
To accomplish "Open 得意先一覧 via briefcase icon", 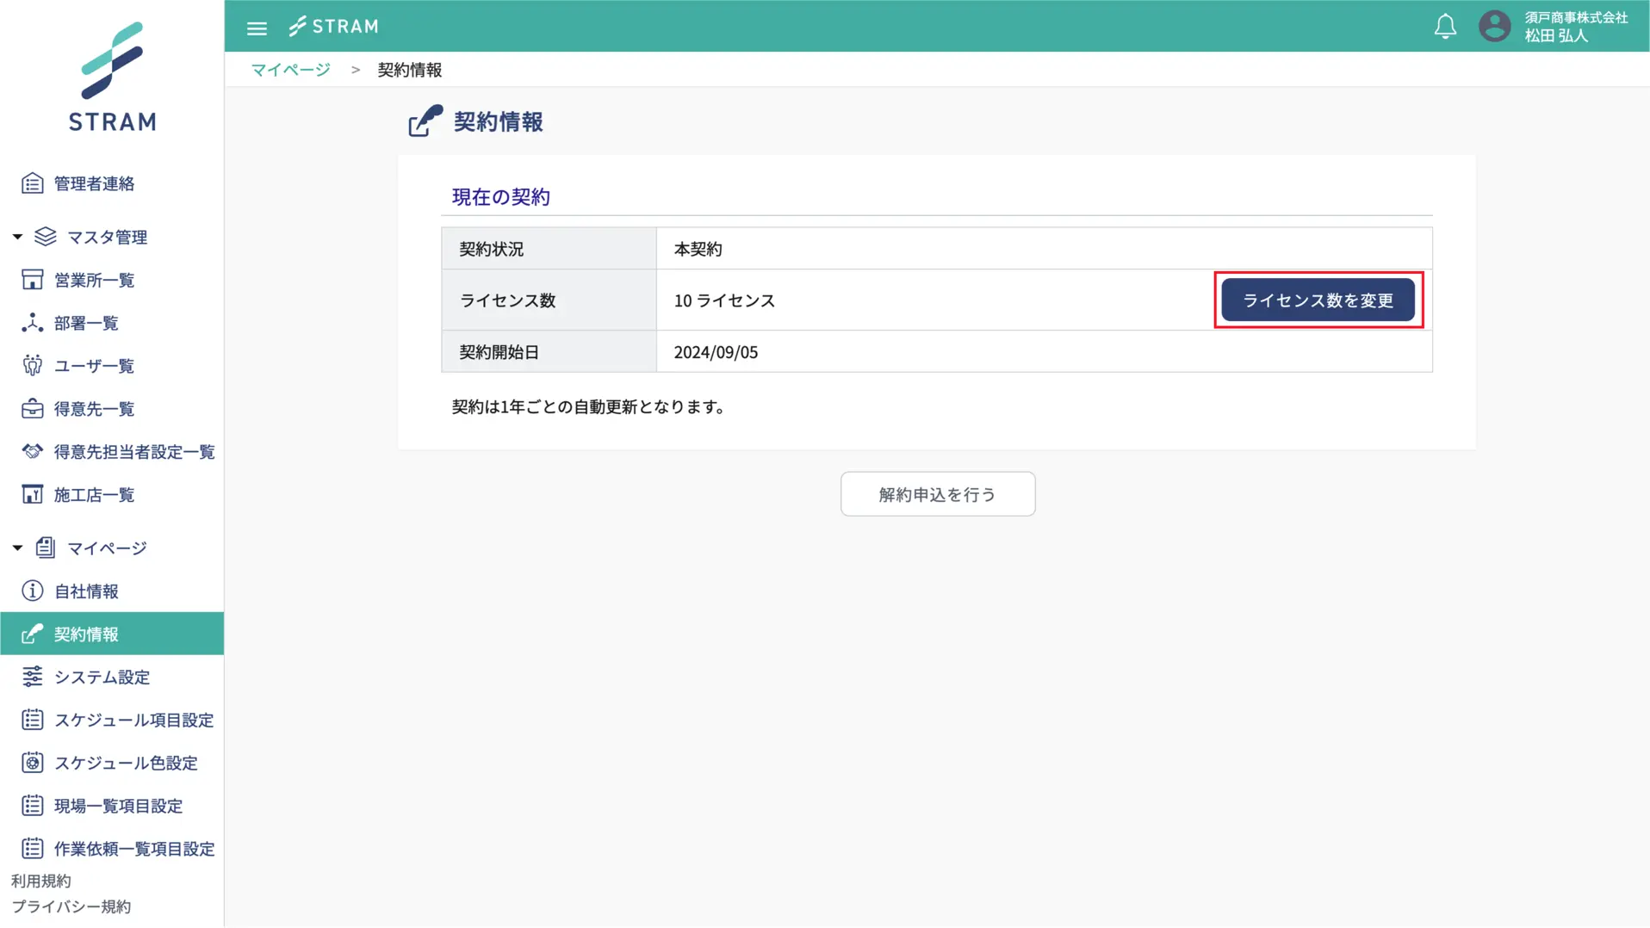I will tap(33, 409).
